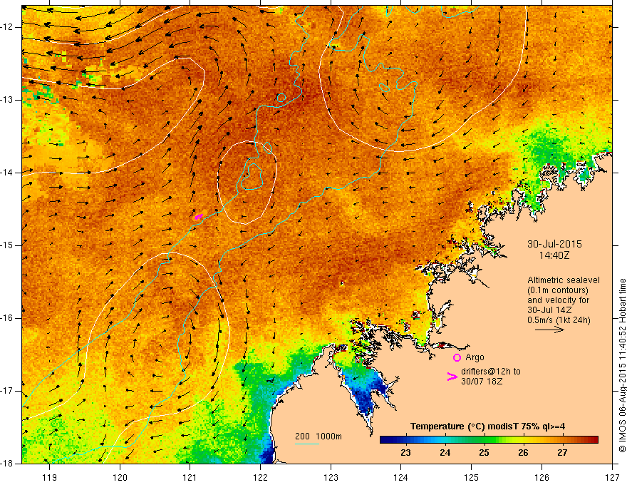
Task: Click latitude axis label -13
Action: click(x=7, y=100)
